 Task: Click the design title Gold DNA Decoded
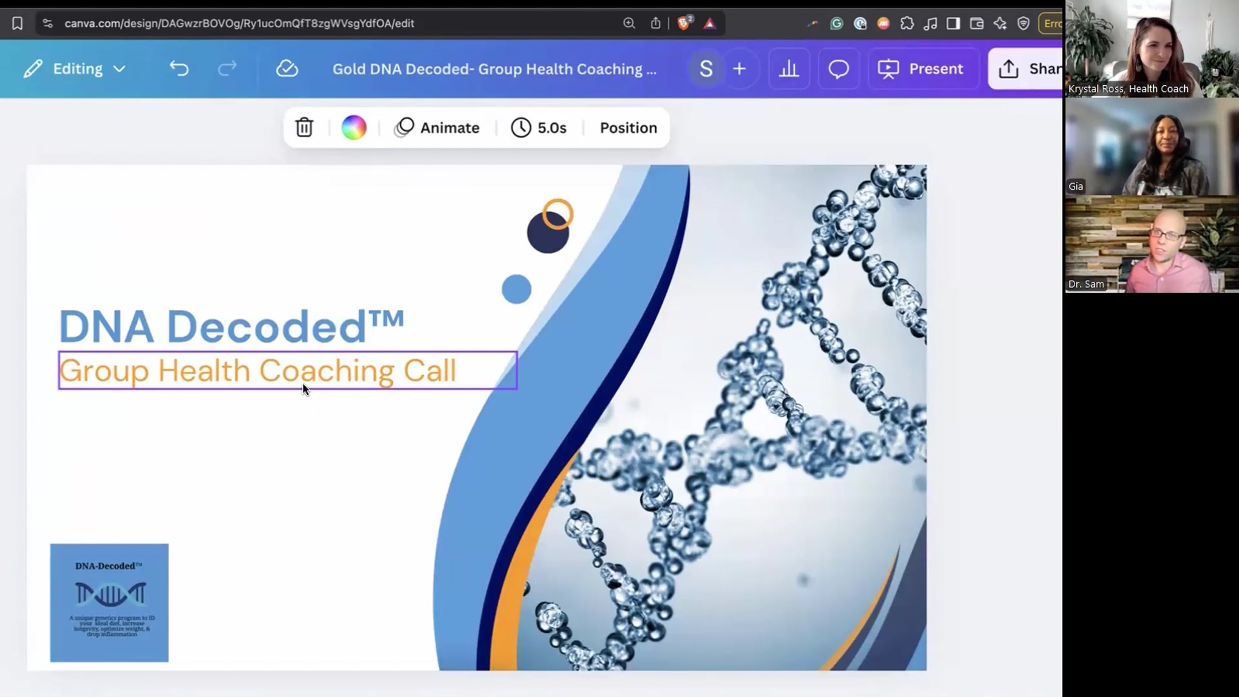coord(494,69)
